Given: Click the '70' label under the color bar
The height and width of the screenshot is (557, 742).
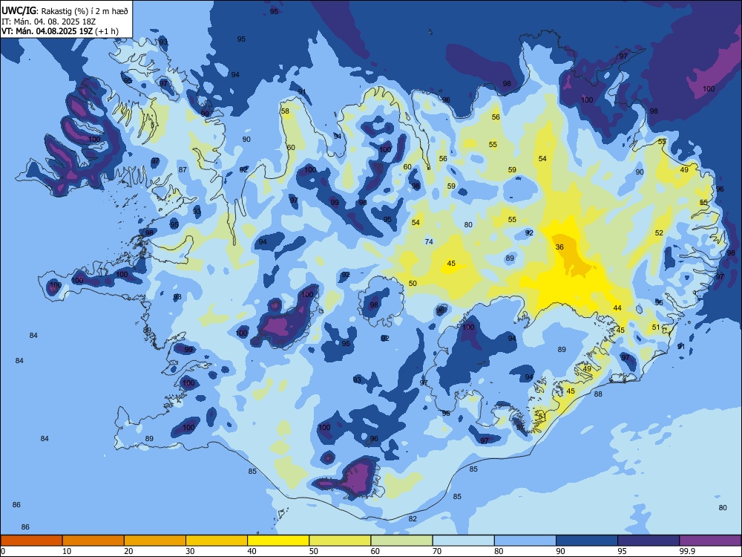Looking at the screenshot, I should pyautogui.click(x=437, y=551).
